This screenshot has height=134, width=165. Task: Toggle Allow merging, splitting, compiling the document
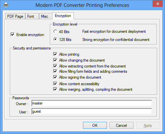click(x=55, y=89)
